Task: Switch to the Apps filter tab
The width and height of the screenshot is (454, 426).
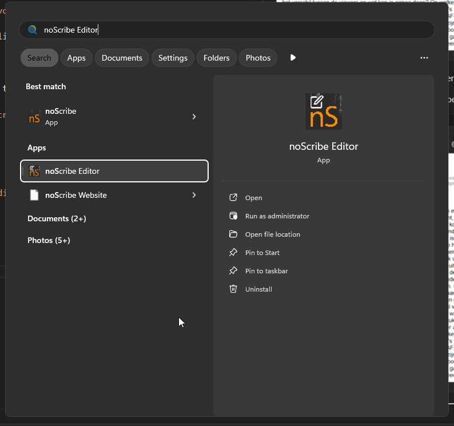Action: pos(76,58)
